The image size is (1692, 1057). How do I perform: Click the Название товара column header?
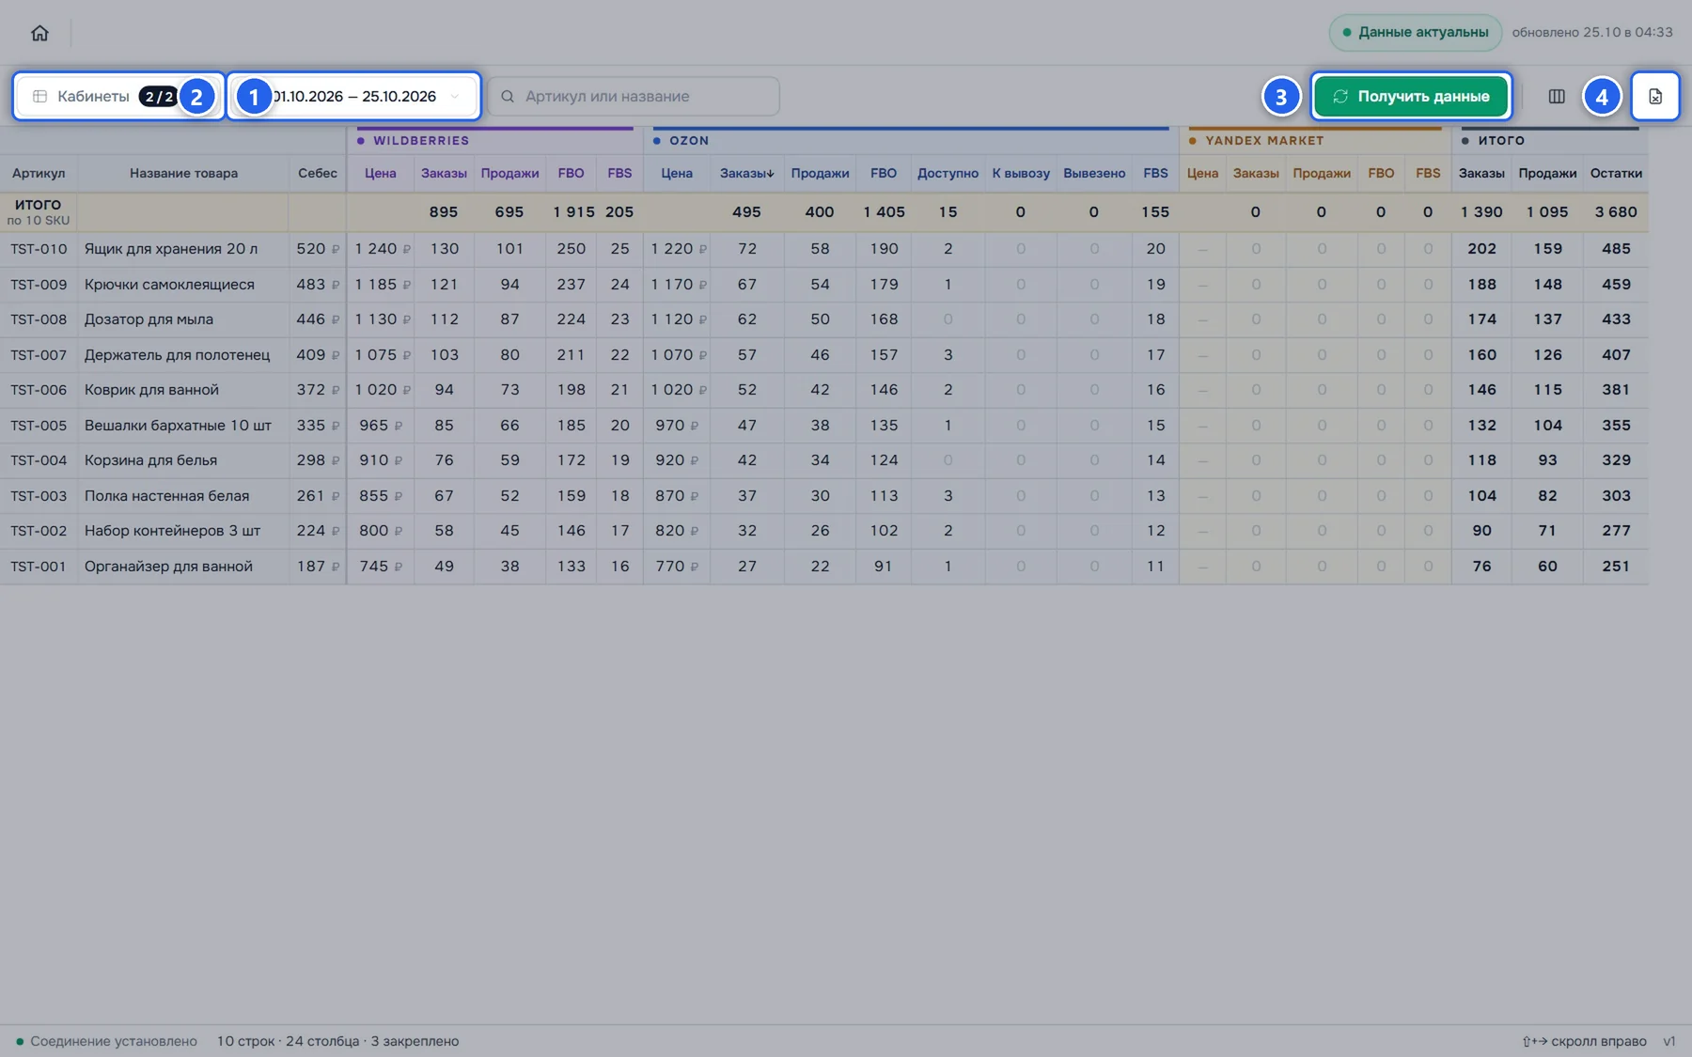183,173
